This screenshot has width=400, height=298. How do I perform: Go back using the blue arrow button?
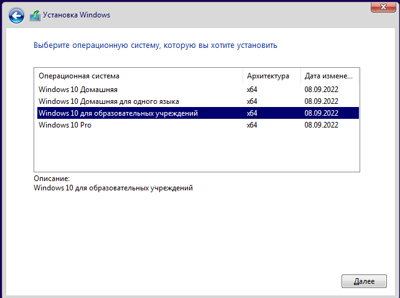click(x=16, y=16)
